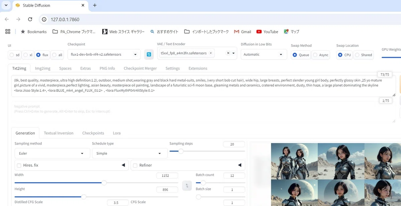Clear all VAE / Text Encoder selections

tap(228, 53)
